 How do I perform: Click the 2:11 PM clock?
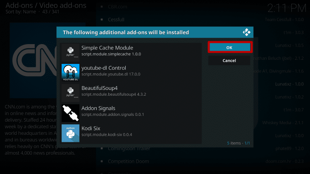(287, 8)
